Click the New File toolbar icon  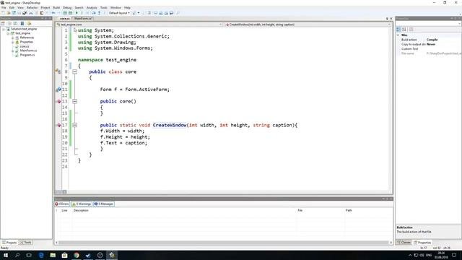point(3,13)
